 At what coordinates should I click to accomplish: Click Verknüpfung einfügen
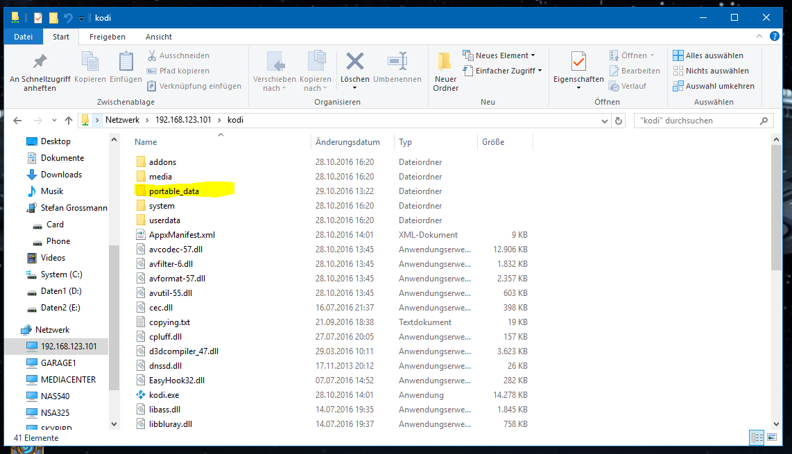click(x=194, y=86)
